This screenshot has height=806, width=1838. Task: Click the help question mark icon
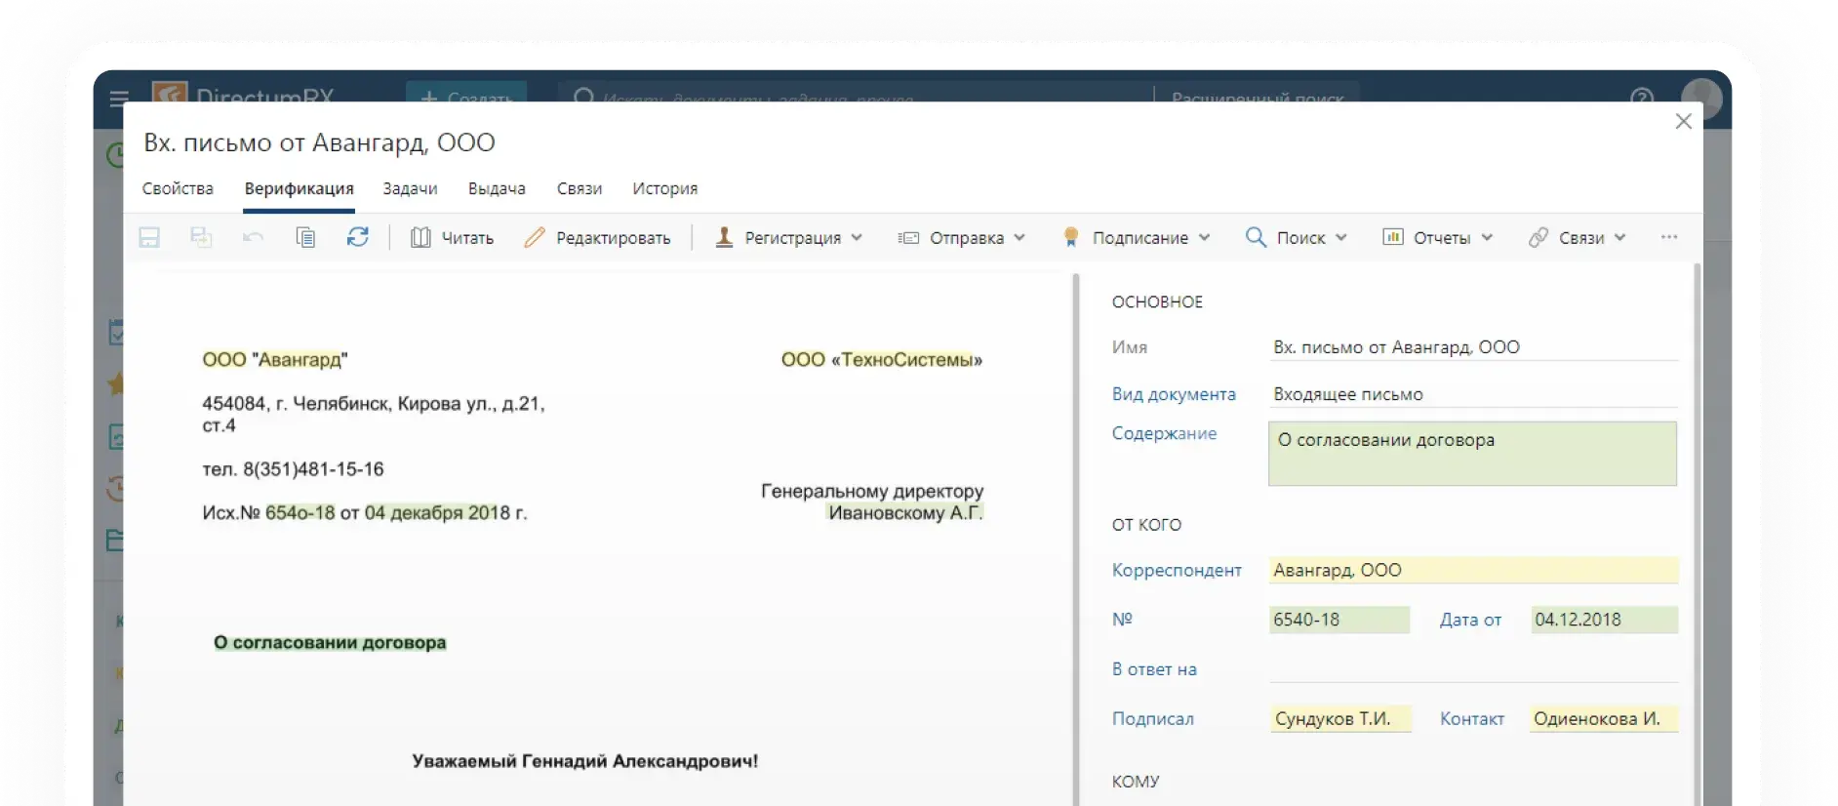pyautogui.click(x=1642, y=97)
